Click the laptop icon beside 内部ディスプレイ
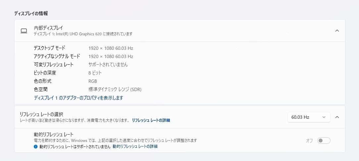The height and width of the screenshot is (161, 359). (24, 31)
